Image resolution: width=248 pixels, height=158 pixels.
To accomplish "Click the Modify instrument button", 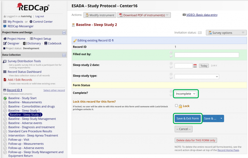I will [x=100, y=15].
